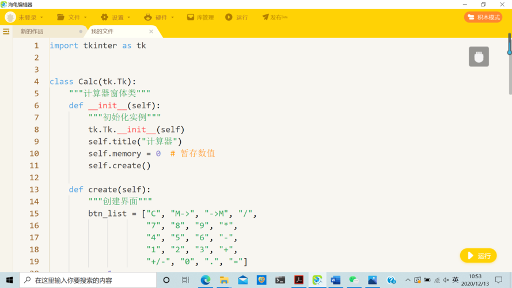Click 运行 in the top toolbar
Image resolution: width=512 pixels, height=288 pixels.
point(237,17)
